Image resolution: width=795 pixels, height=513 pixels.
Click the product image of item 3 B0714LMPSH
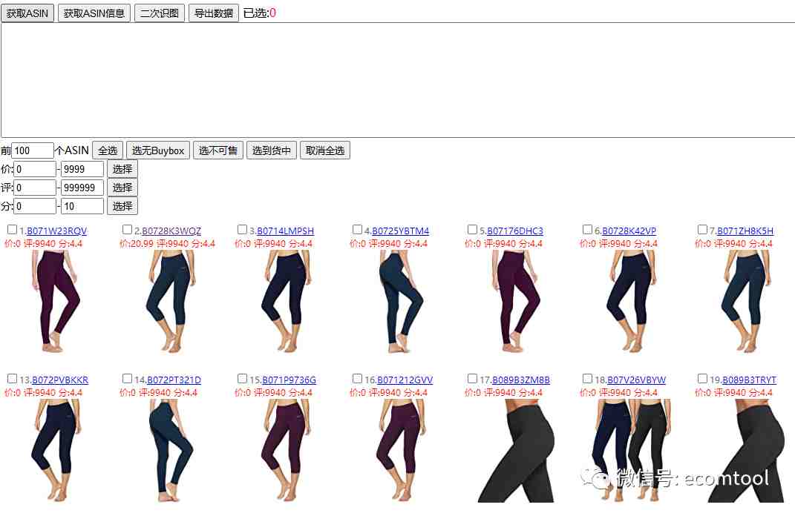[x=287, y=301]
